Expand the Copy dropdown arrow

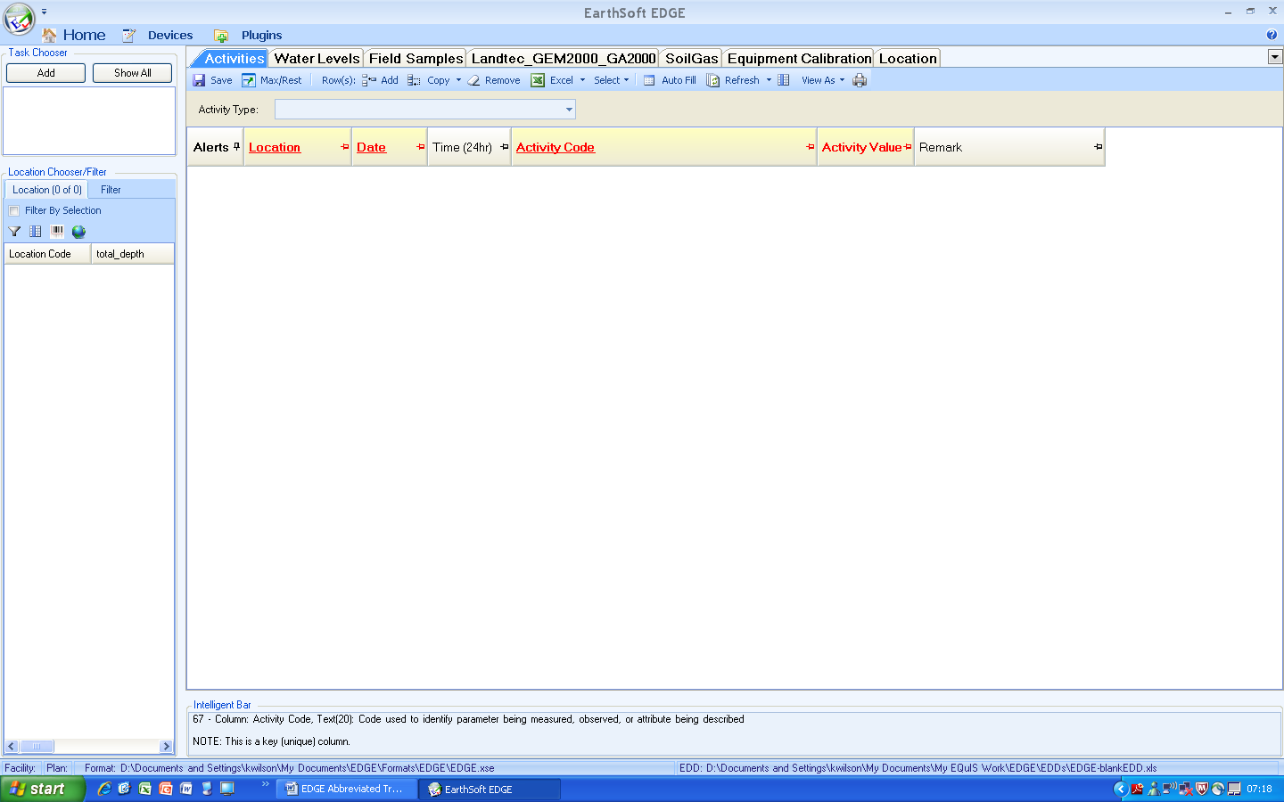[459, 80]
